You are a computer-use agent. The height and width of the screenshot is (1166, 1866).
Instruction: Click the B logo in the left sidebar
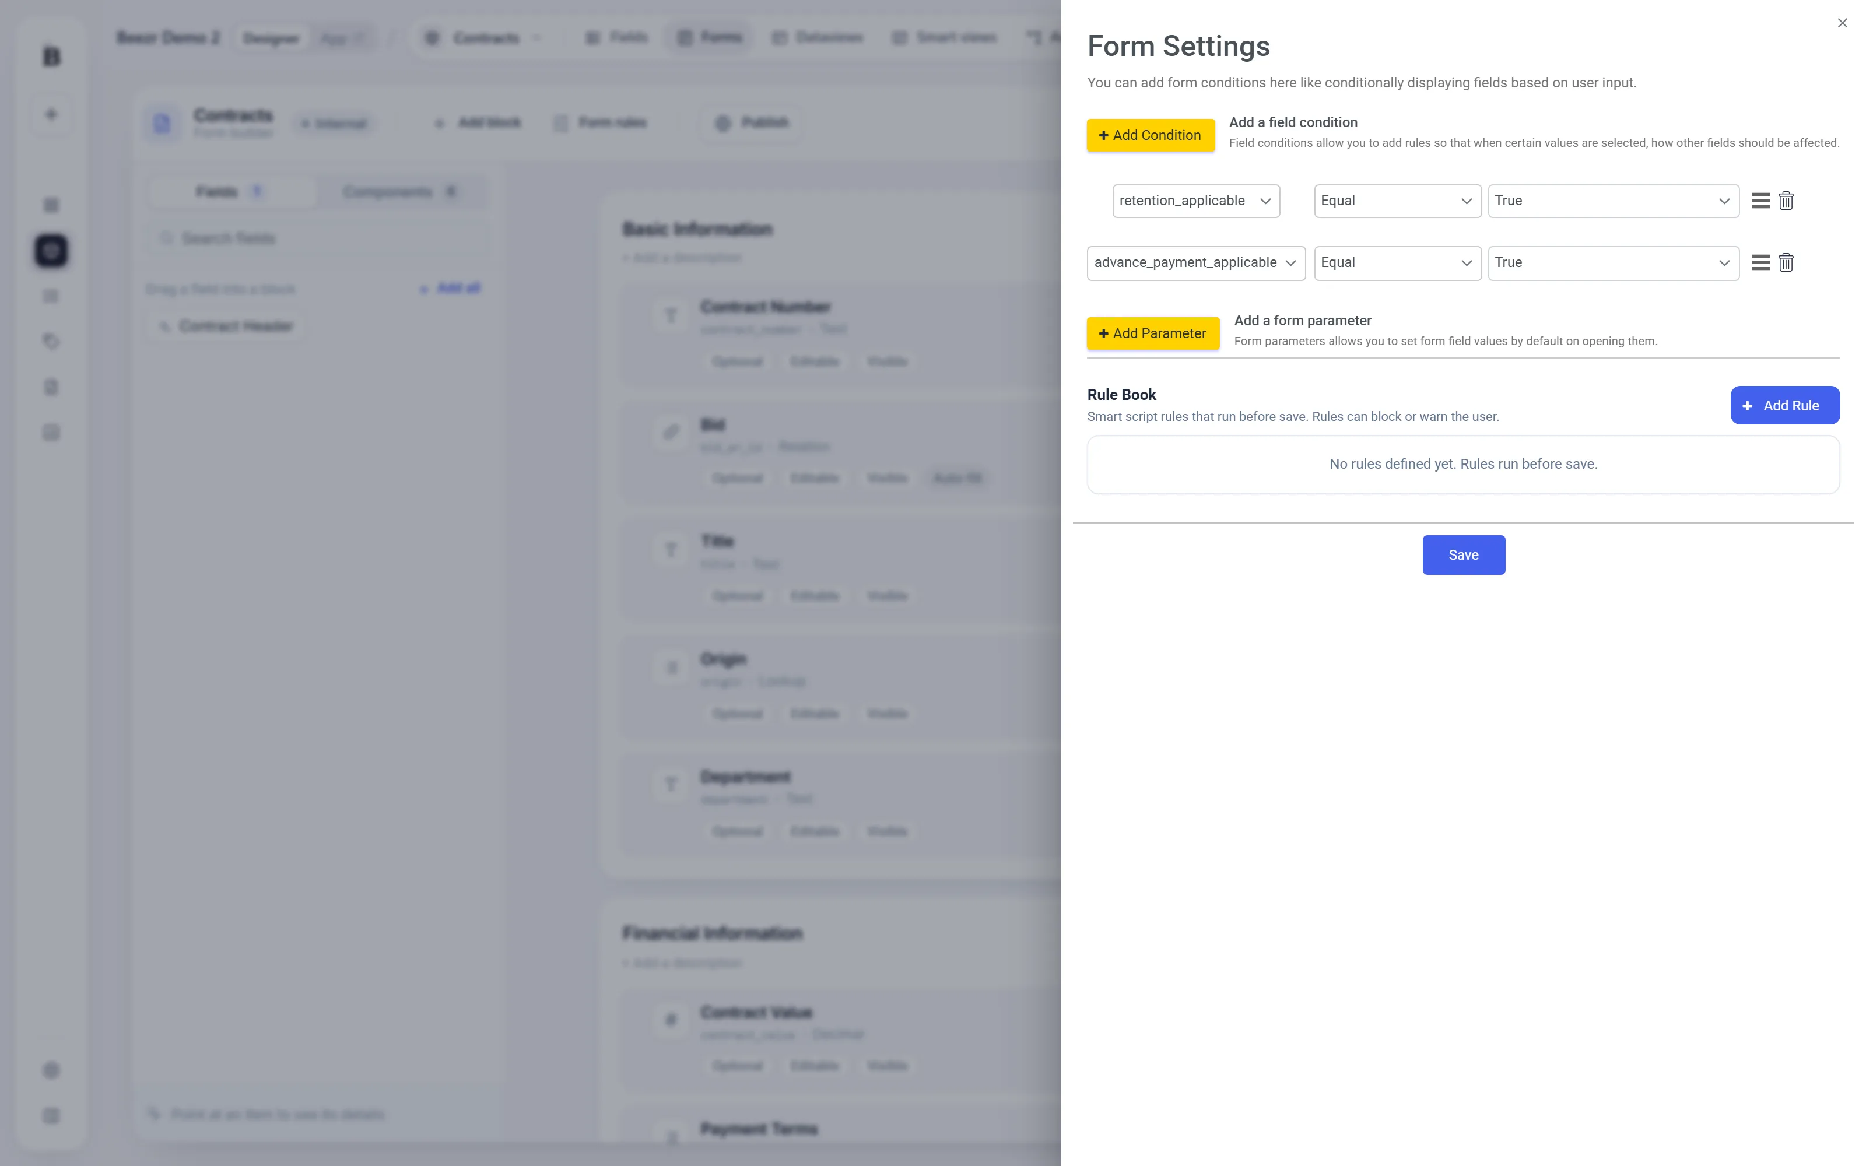[52, 57]
